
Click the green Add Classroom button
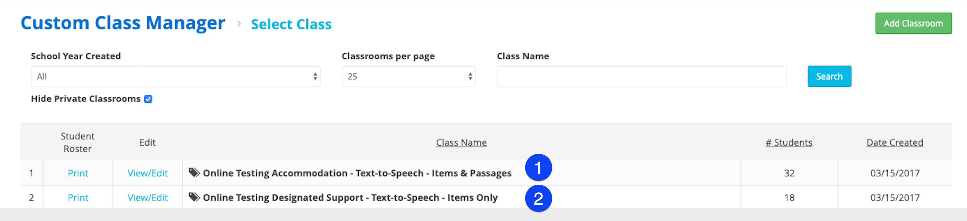pyautogui.click(x=913, y=23)
